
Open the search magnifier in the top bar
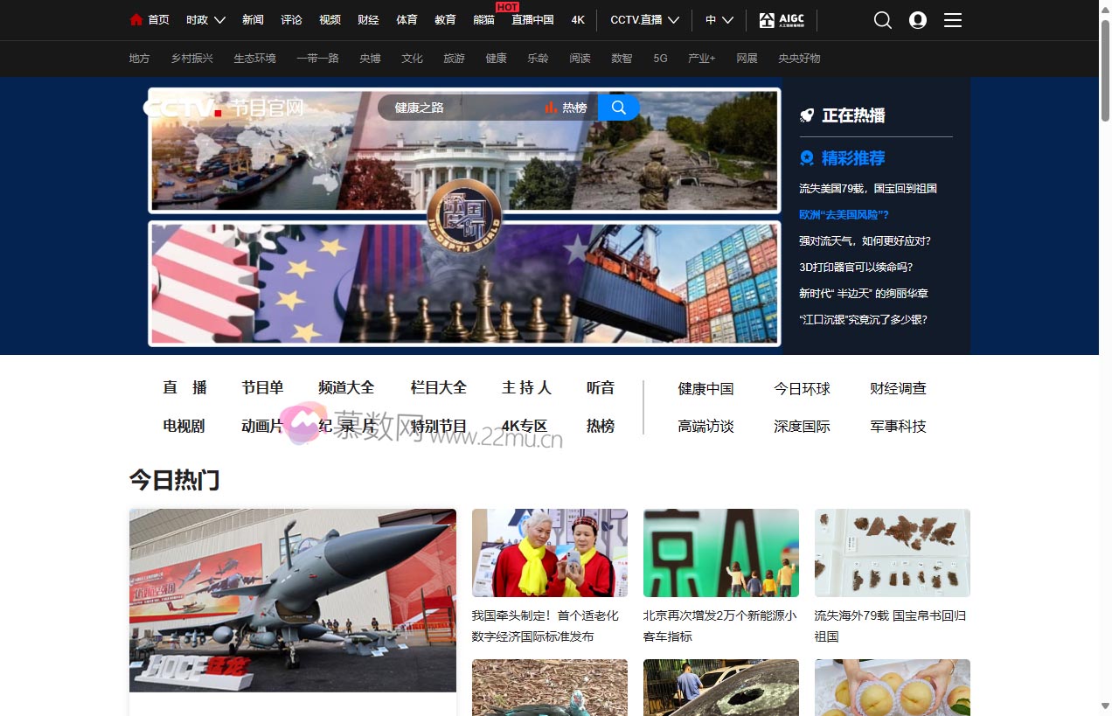click(882, 19)
